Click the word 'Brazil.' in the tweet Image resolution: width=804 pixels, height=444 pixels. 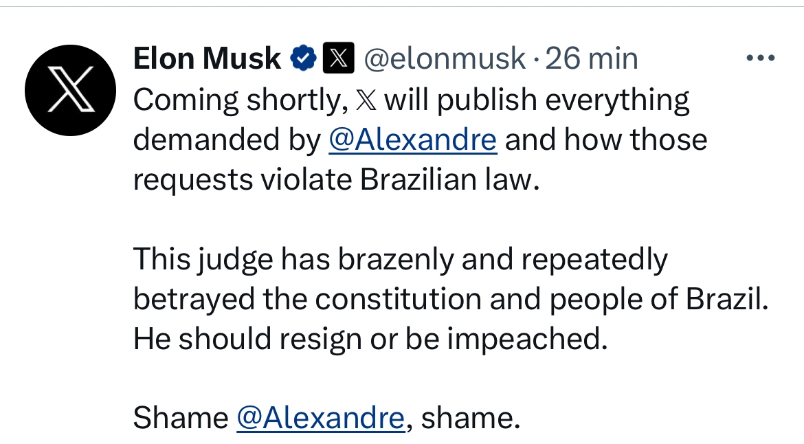tap(727, 299)
